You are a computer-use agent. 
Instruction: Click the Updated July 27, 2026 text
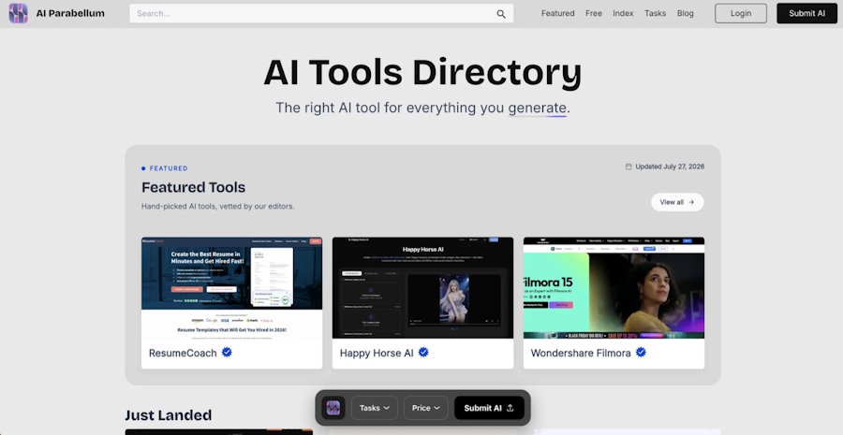(x=670, y=167)
